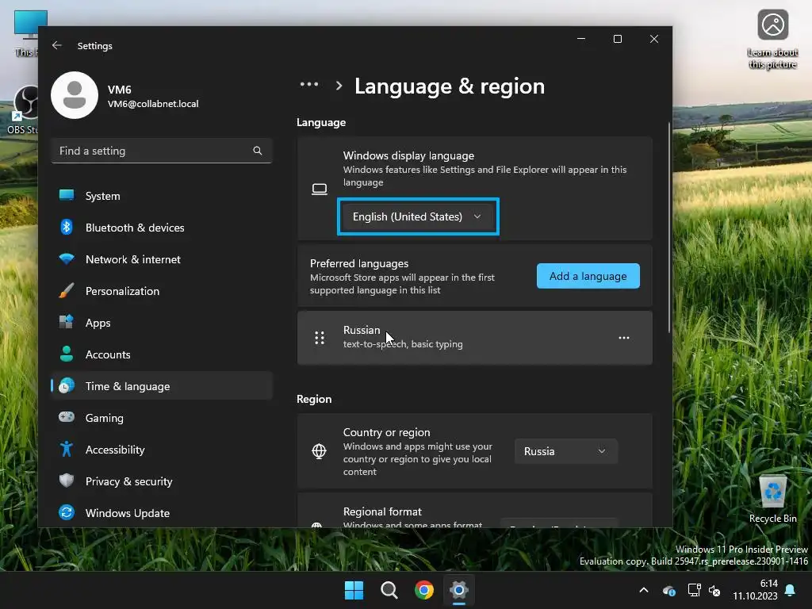The image size is (812, 609).
Task: Open Bluetooth & devices settings
Action: (162, 228)
